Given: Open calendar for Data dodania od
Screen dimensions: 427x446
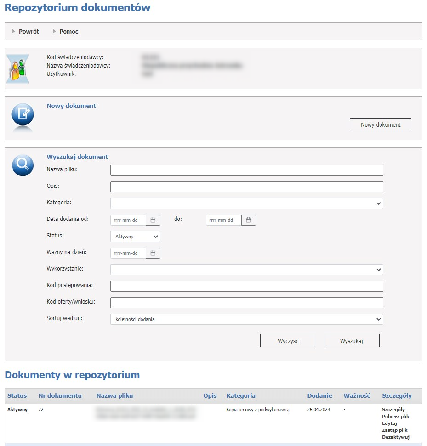Looking at the screenshot, I should [153, 220].
